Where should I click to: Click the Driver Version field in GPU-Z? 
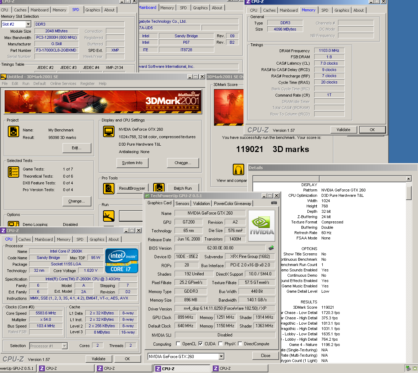point(225,308)
